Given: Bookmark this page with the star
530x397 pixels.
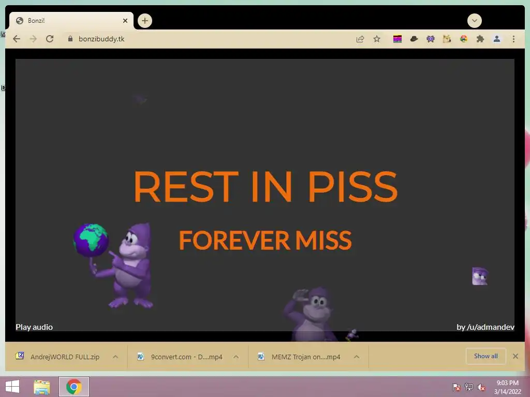Looking at the screenshot, I should (377, 39).
